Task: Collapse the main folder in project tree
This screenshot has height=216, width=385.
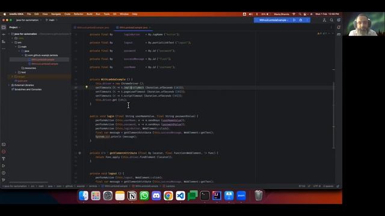Action: (16, 47)
